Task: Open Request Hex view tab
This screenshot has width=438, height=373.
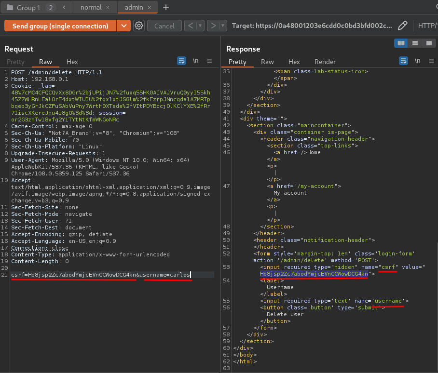Action: [x=72, y=62]
